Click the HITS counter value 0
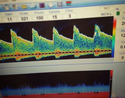The width and height of the screenshot is (125, 98). tap(122, 58)
